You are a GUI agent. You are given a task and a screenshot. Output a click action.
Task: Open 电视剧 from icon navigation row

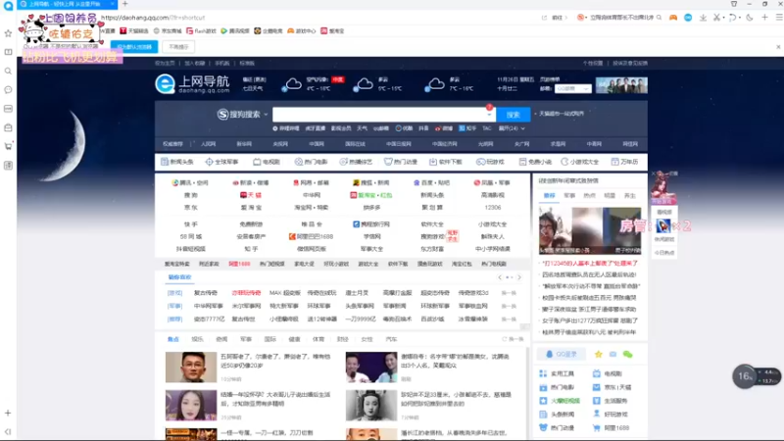(267, 162)
